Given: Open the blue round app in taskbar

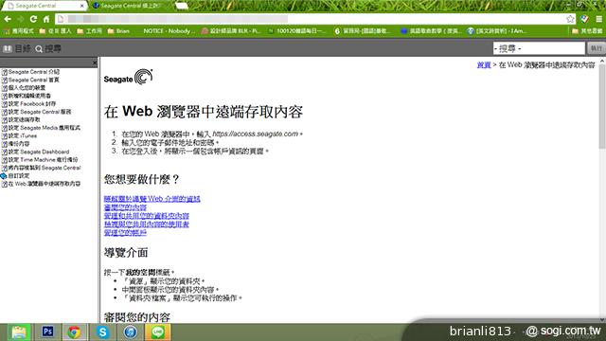Looking at the screenshot, I should 131,332.
